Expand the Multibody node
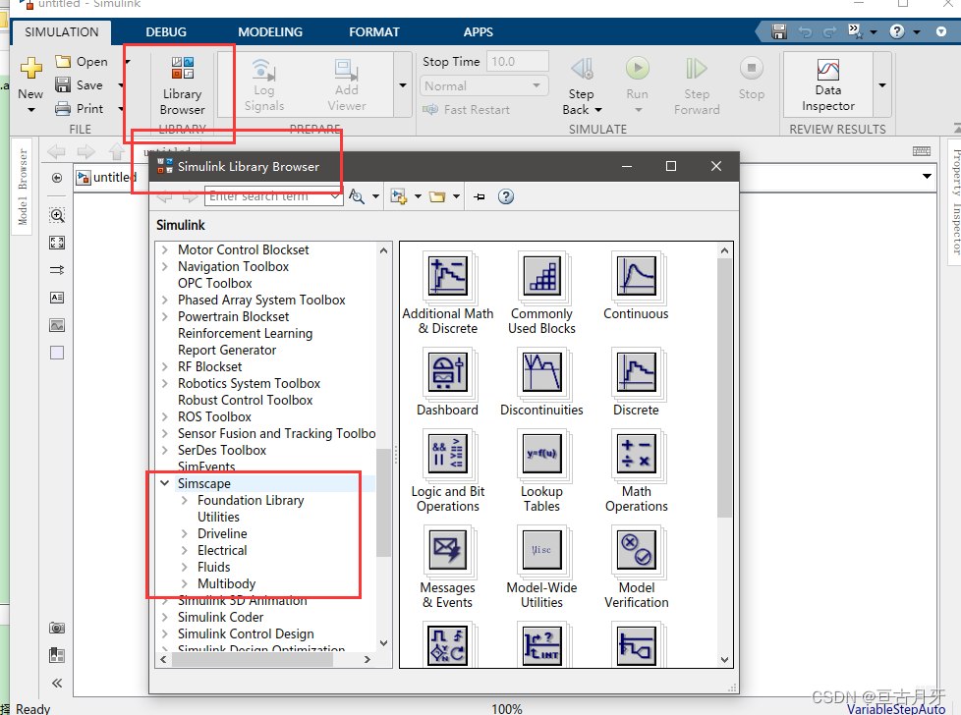This screenshot has width=961, height=715. tap(185, 584)
